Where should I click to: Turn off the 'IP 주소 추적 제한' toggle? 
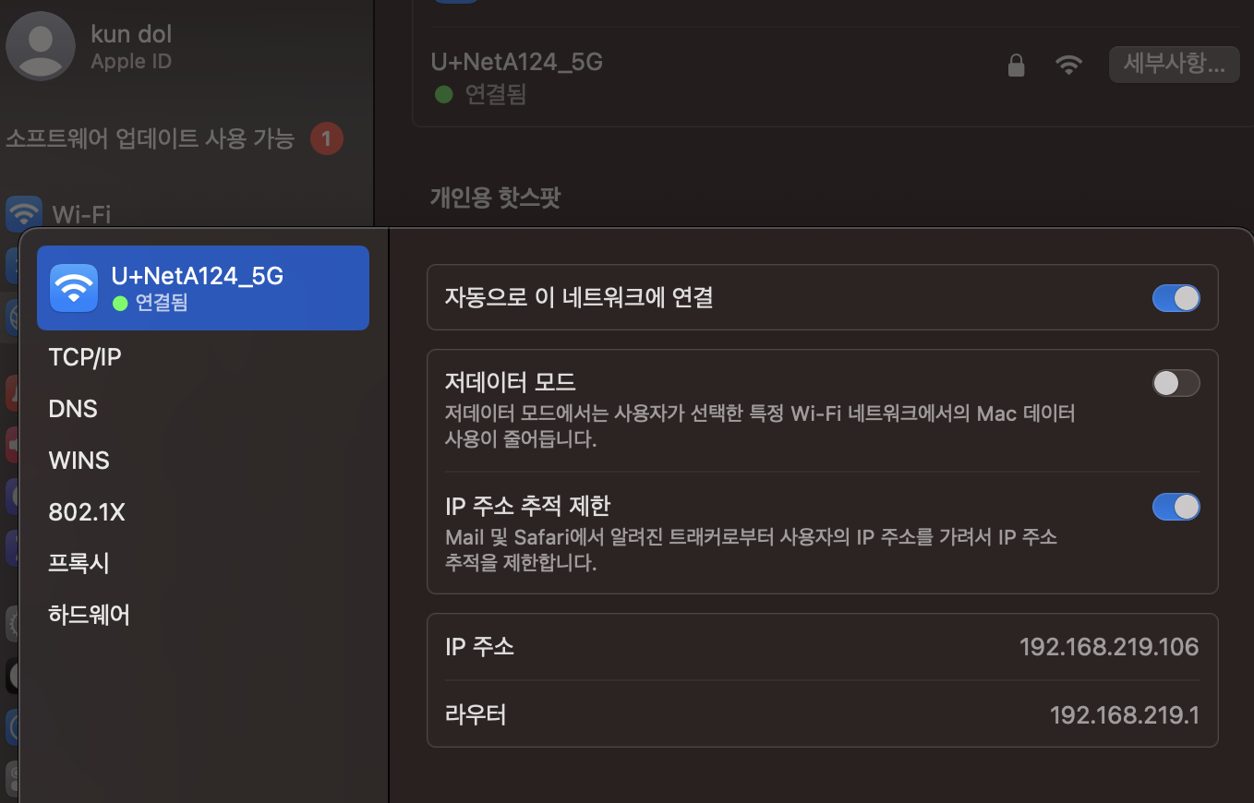(1176, 506)
